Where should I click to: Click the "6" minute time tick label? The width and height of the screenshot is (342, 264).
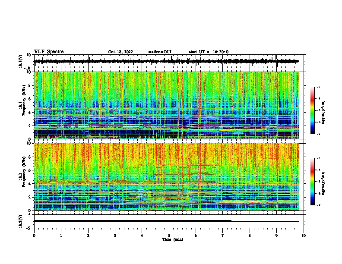pyautogui.click(x=196, y=236)
